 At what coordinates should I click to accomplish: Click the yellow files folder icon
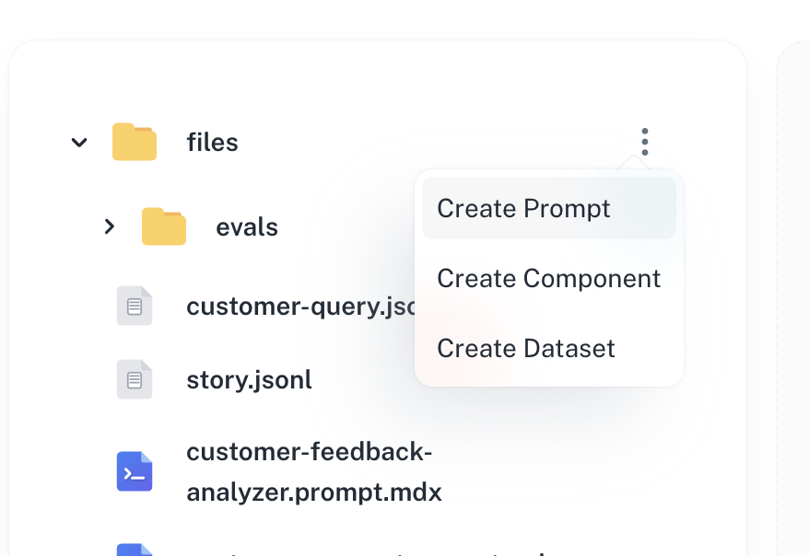pos(135,142)
